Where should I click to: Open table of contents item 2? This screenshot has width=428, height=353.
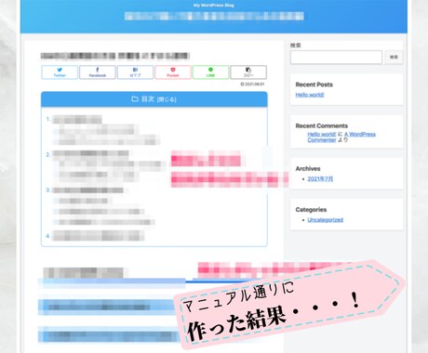90,154
